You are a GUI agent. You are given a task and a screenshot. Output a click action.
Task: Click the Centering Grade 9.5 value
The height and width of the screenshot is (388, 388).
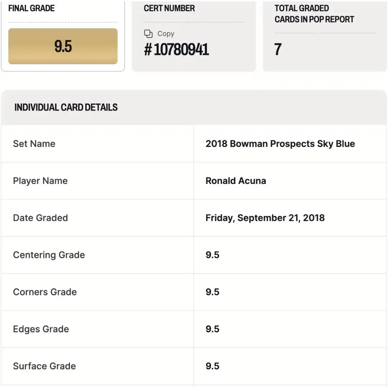click(213, 255)
